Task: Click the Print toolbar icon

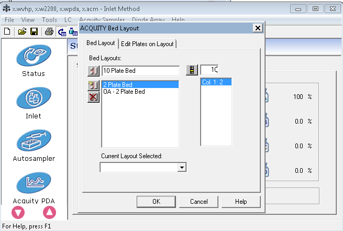Action: click(49, 31)
